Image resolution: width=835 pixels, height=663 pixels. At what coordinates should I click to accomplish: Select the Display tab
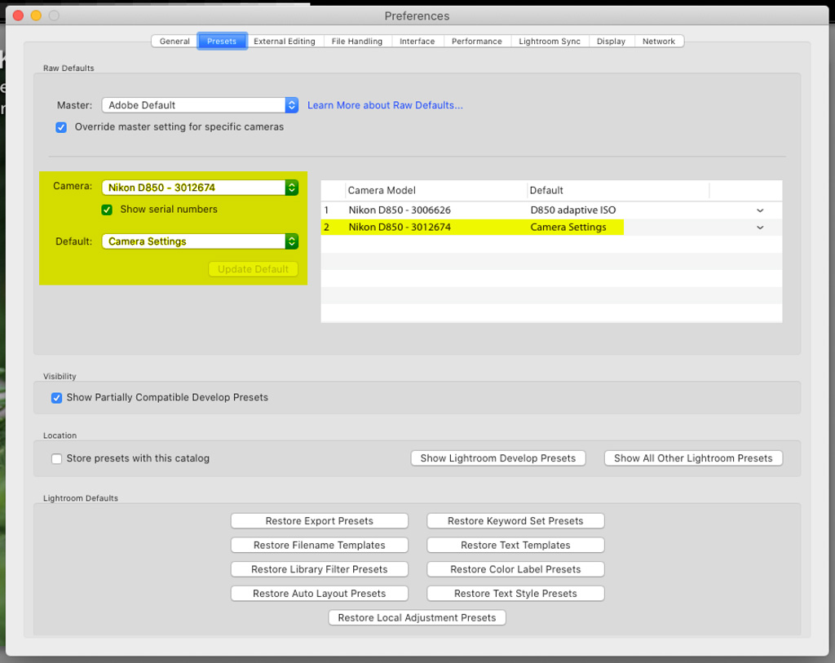(x=611, y=41)
